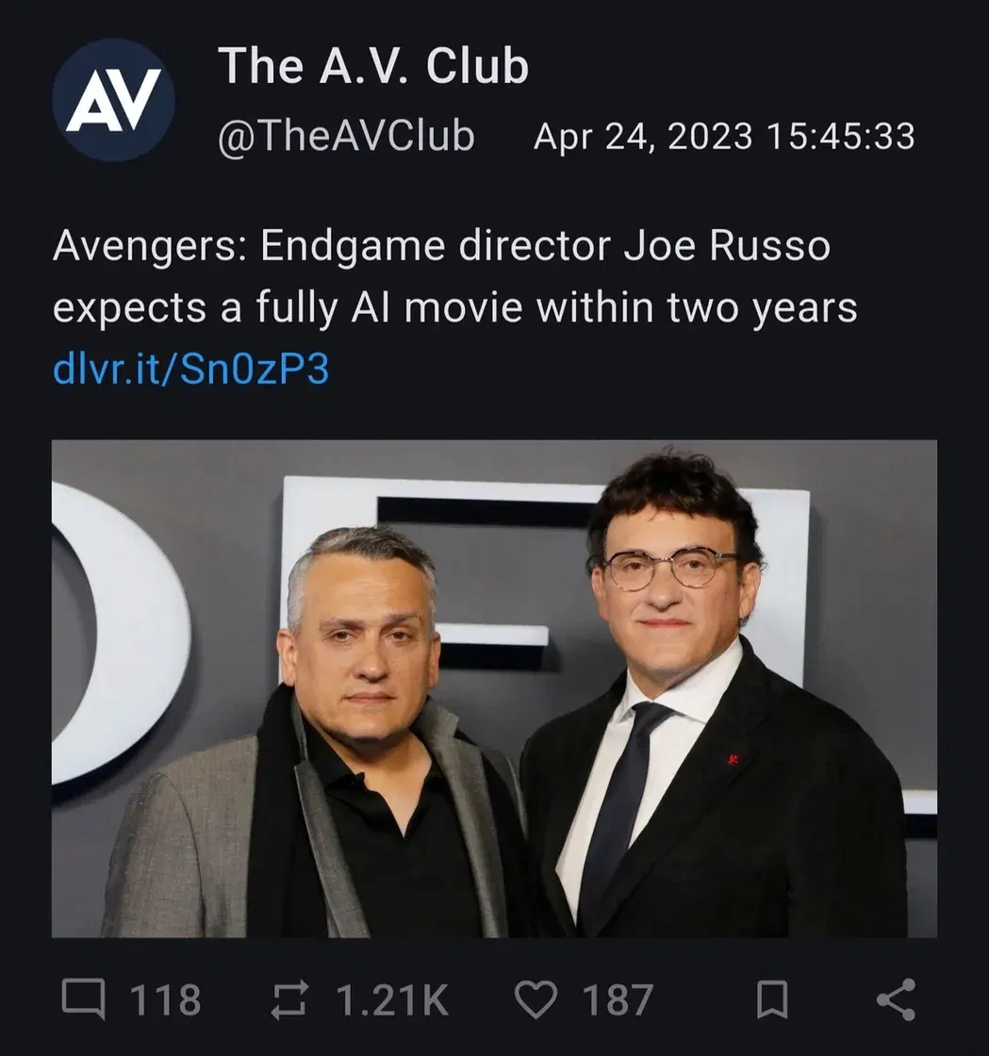
Task: Like the post with the heart icon
Action: tap(536, 998)
